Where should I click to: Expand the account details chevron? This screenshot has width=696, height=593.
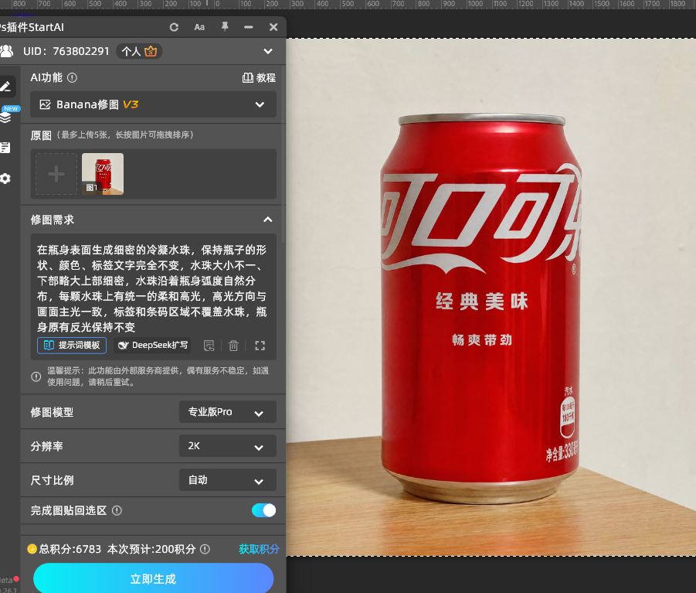(268, 51)
